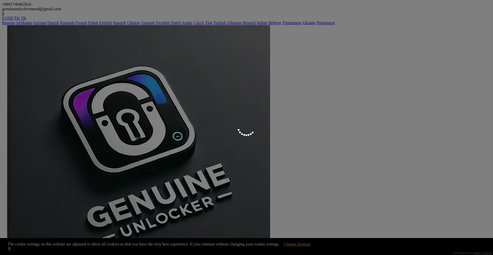
Task: Click phone number +8801746462824
Action: point(16,4)
